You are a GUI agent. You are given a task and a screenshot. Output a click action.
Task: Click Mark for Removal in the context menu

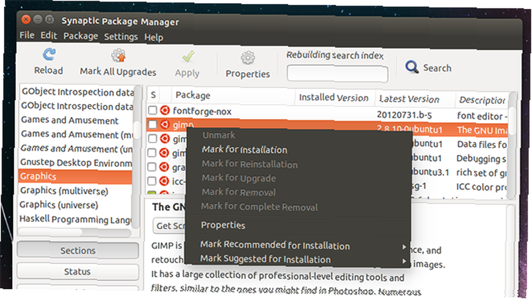(x=238, y=192)
